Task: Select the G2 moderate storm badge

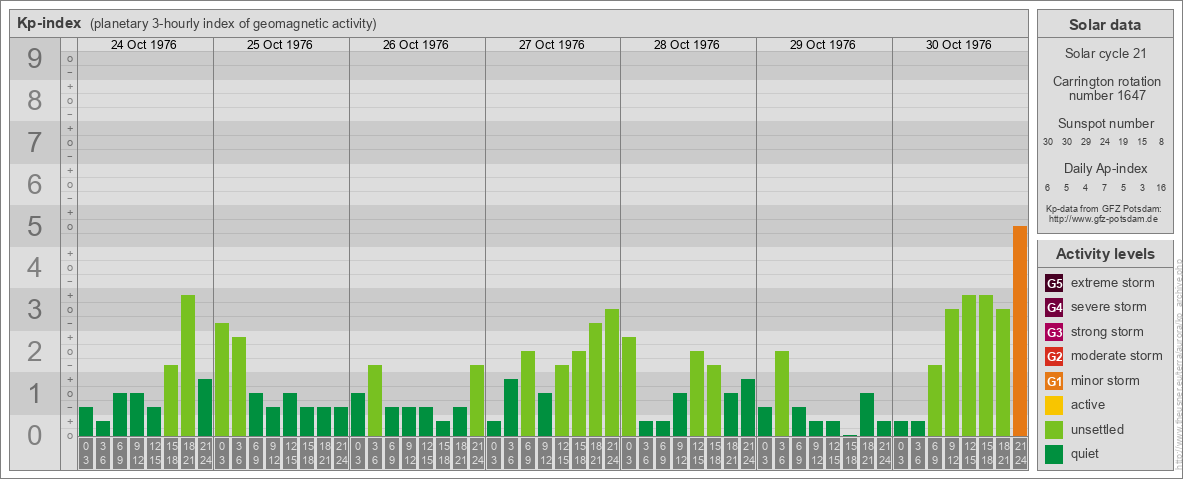Action: tap(1054, 356)
